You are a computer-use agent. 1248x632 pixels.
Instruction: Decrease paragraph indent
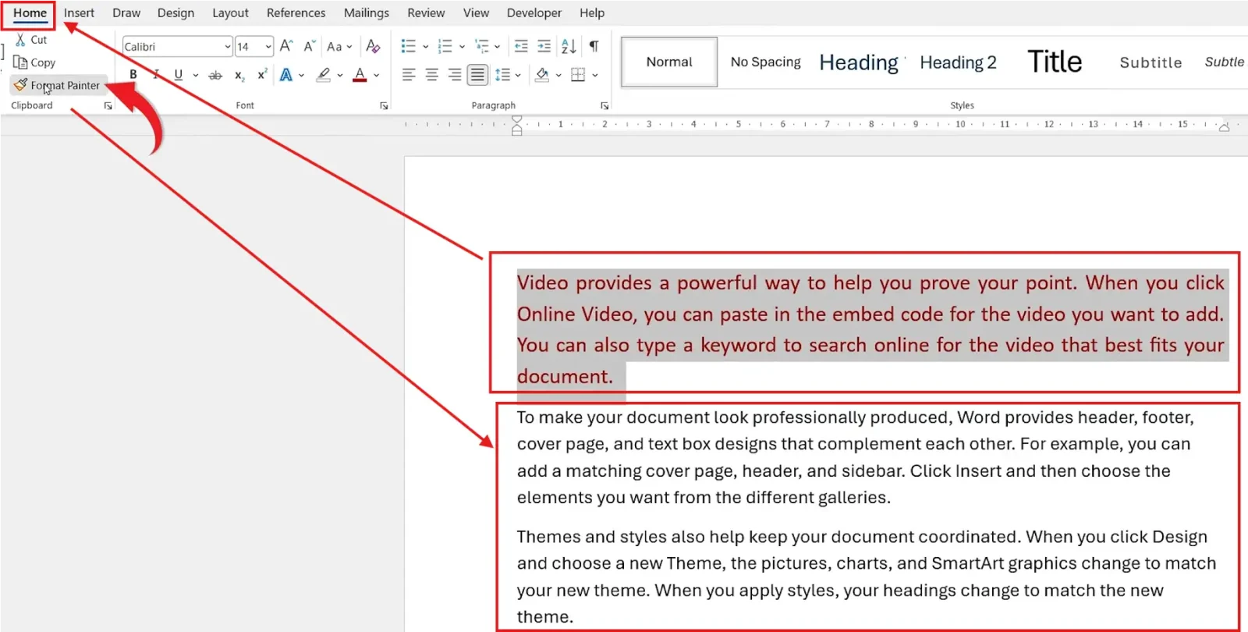(521, 46)
